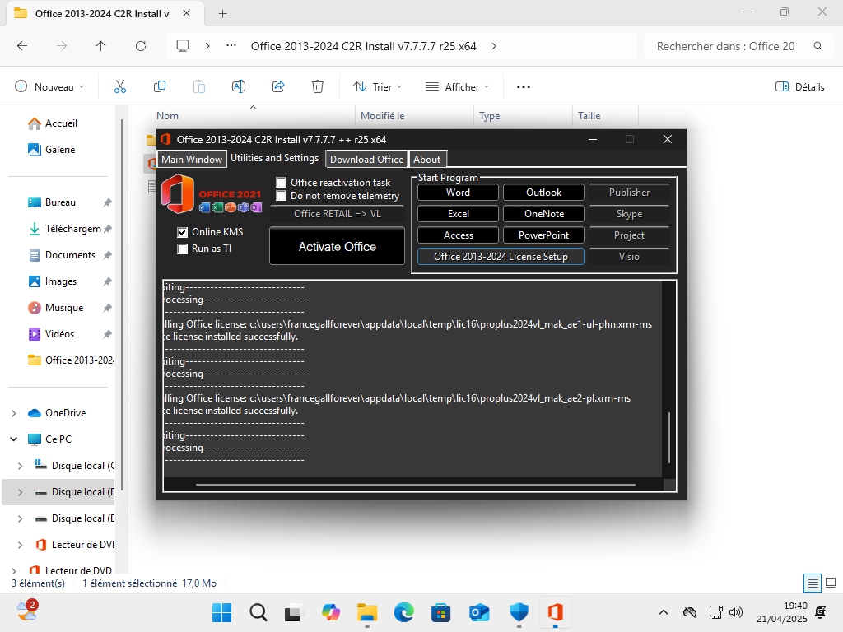Click the Copy icon in Explorer toolbar
Image resolution: width=843 pixels, height=632 pixels.
pyautogui.click(x=160, y=86)
